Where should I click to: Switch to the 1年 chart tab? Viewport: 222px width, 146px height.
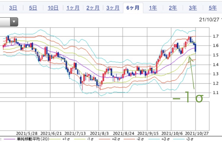point(153,8)
